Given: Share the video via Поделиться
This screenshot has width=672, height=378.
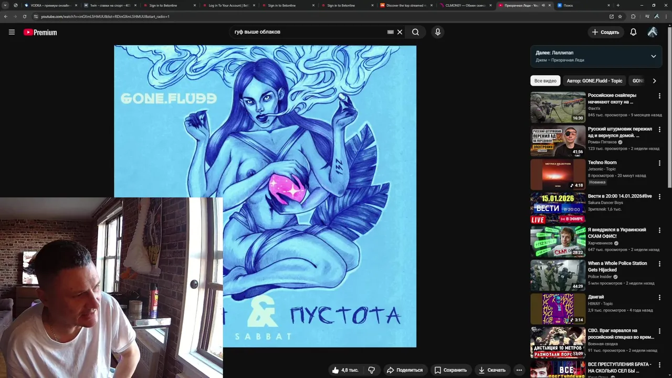Looking at the screenshot, I should pos(405,370).
